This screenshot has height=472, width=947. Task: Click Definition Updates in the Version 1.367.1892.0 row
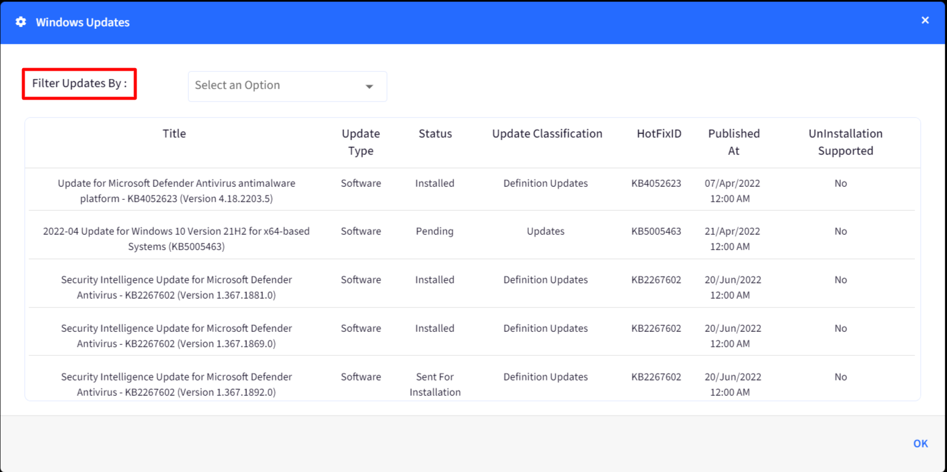545,377
